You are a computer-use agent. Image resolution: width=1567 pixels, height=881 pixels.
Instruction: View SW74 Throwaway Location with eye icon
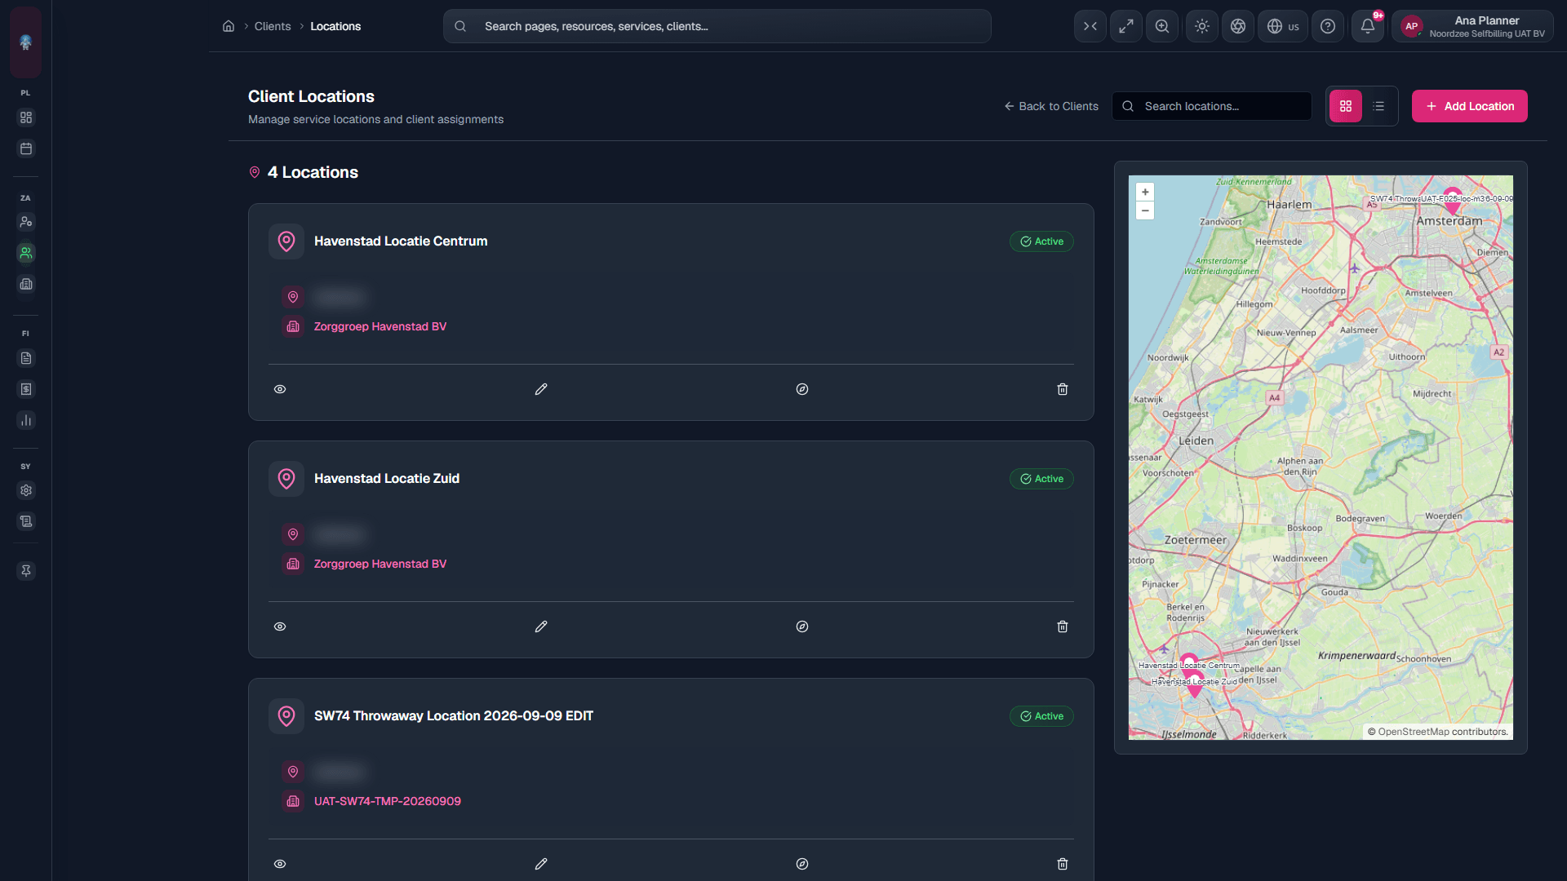(280, 864)
